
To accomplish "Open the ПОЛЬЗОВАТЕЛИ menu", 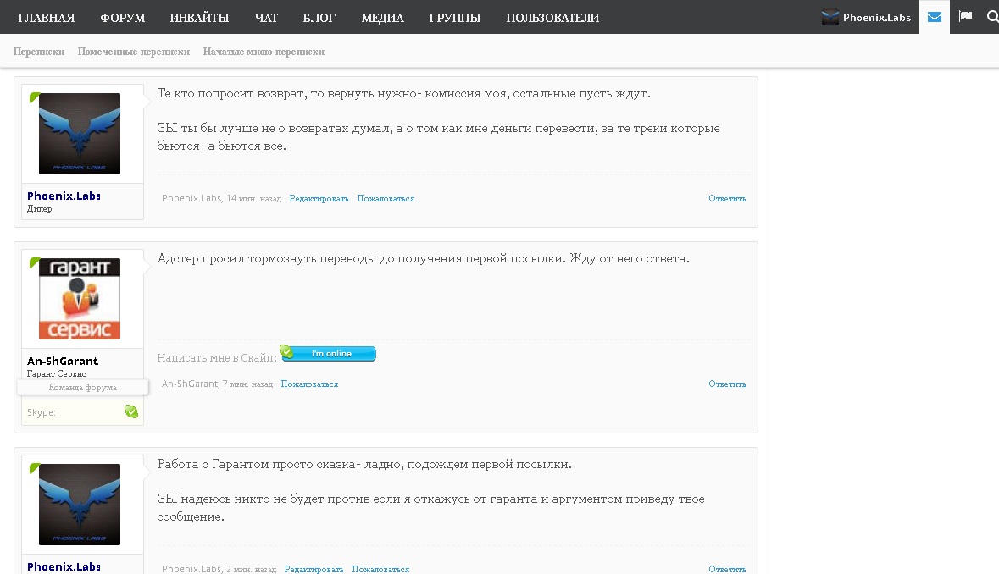I will [x=552, y=18].
